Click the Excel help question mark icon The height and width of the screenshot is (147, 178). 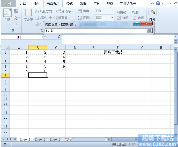(x=158, y=3)
